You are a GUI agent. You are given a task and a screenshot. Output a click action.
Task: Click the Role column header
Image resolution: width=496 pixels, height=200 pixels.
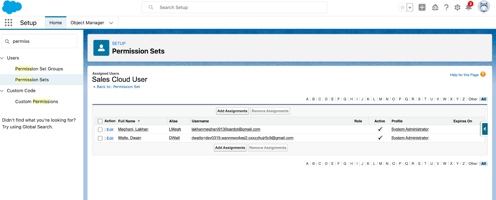(358, 121)
